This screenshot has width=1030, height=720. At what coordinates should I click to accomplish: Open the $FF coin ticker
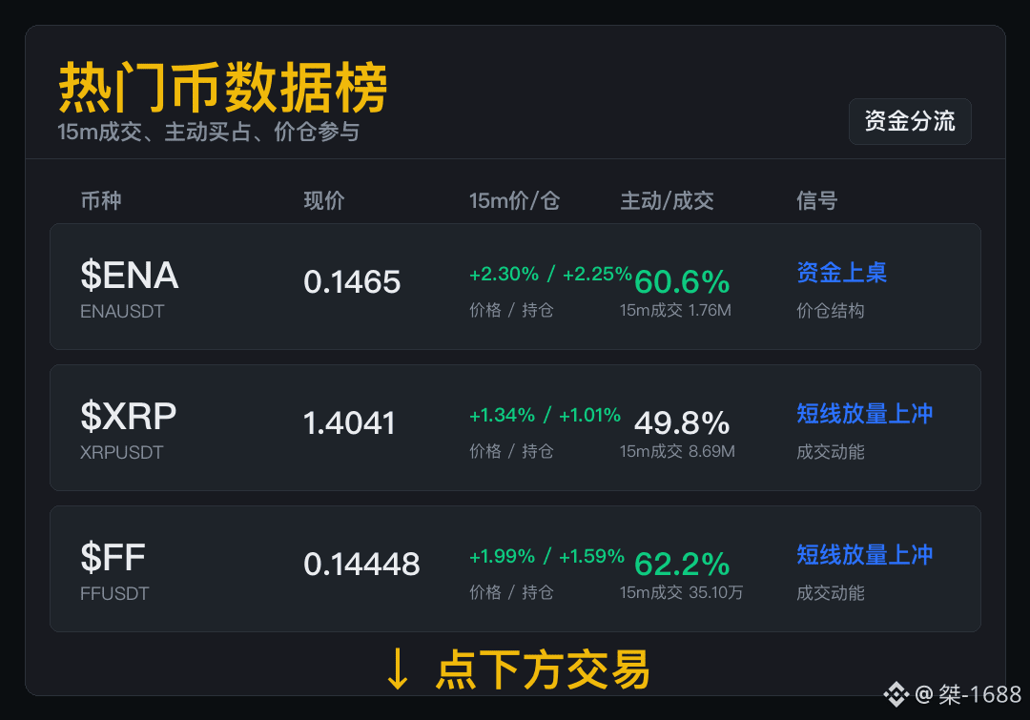click(x=113, y=557)
